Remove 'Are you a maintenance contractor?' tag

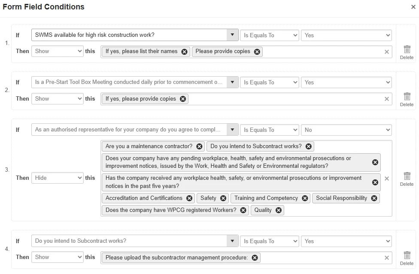click(x=199, y=146)
